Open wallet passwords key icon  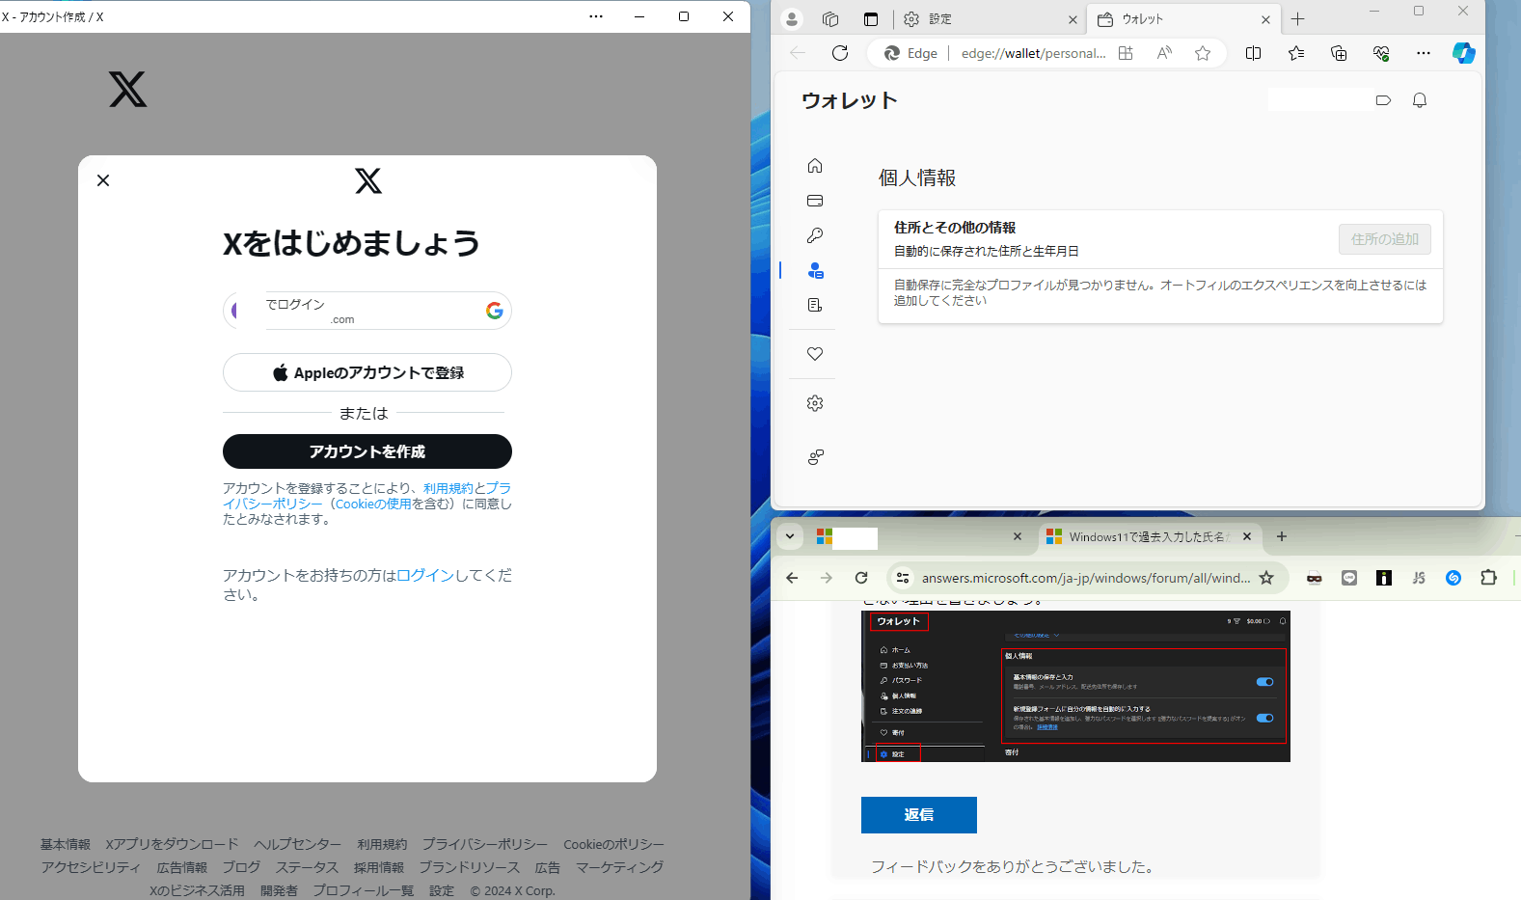point(815,235)
